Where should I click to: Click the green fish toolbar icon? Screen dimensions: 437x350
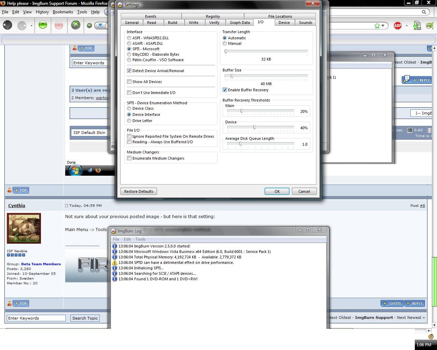429,25
